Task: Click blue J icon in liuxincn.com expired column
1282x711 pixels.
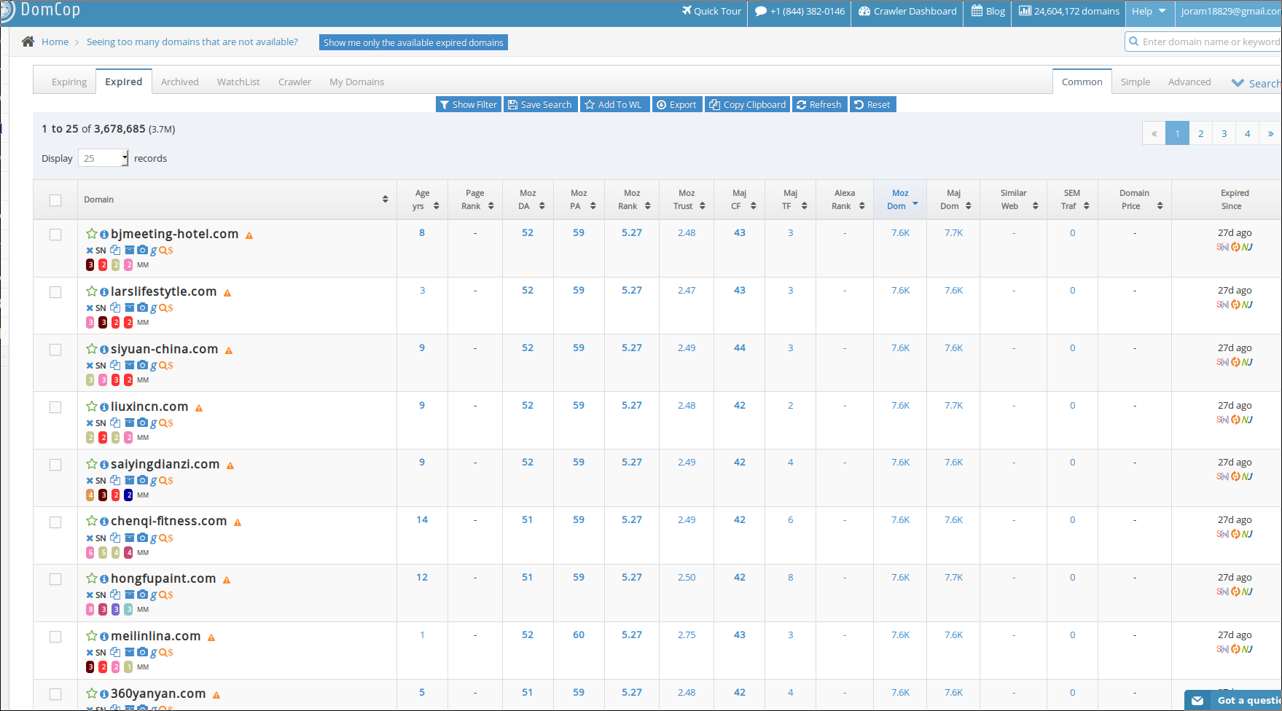Action: (x=1250, y=420)
